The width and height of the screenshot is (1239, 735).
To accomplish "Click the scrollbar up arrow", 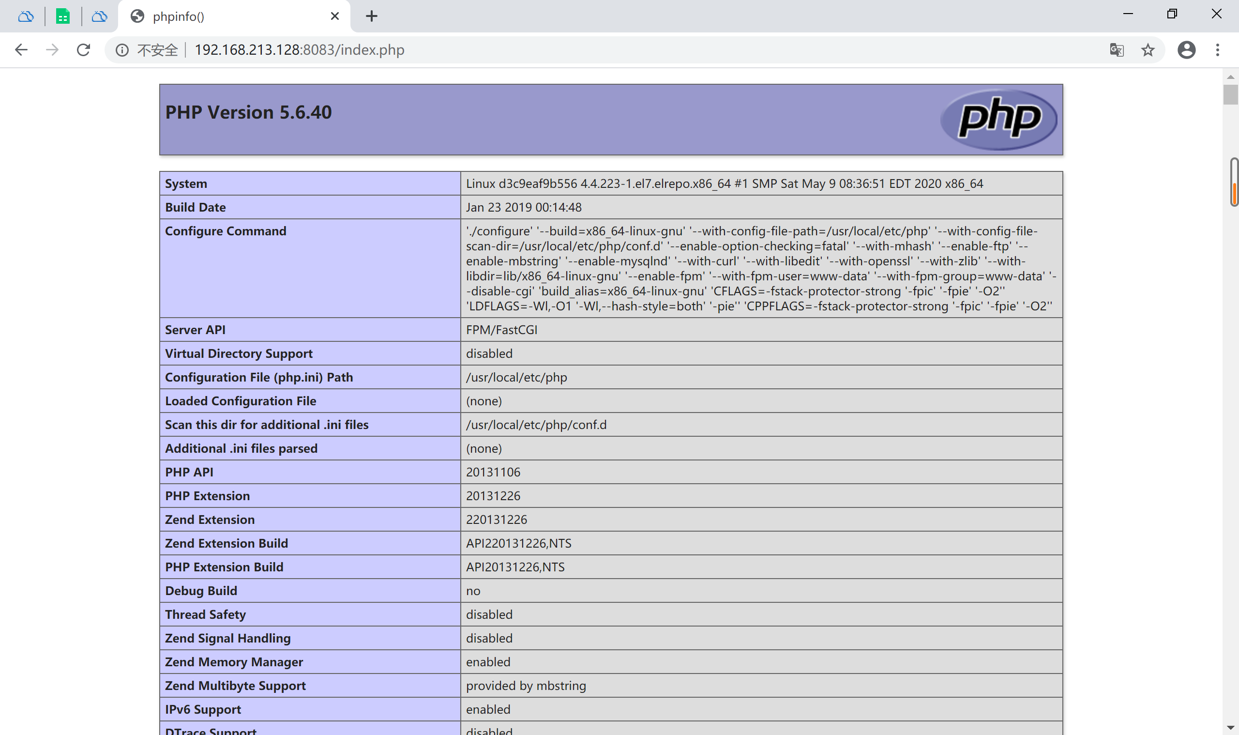I will [x=1230, y=77].
